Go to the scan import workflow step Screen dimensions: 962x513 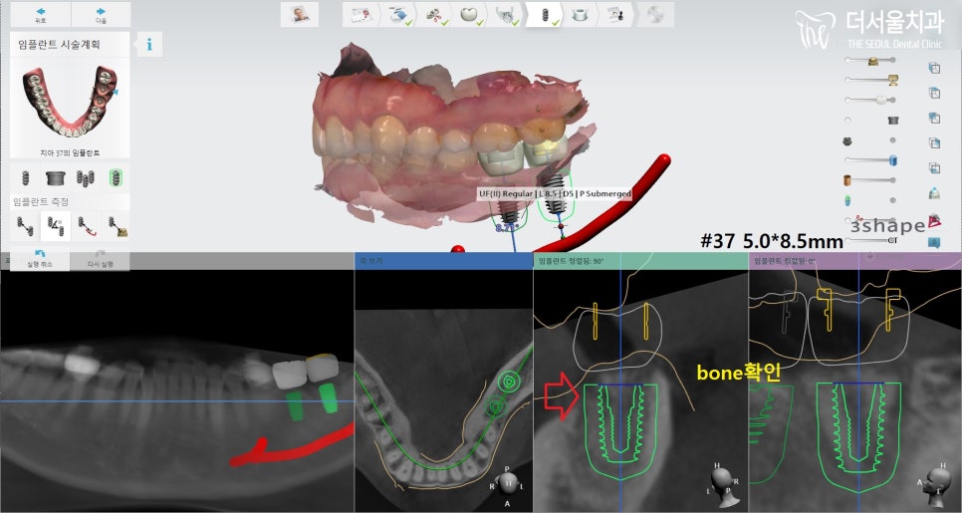[x=398, y=15]
